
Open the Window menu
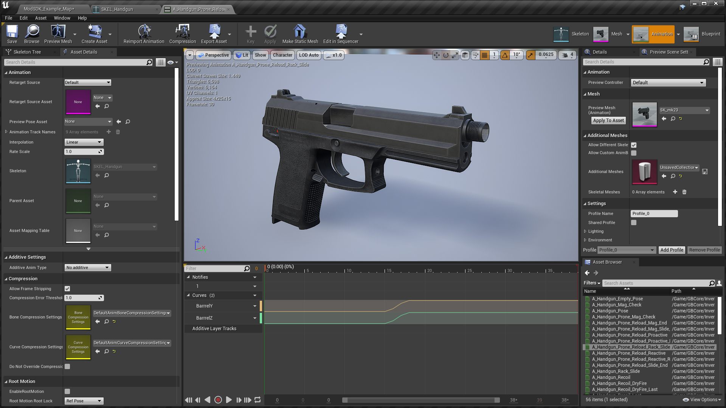[62, 18]
